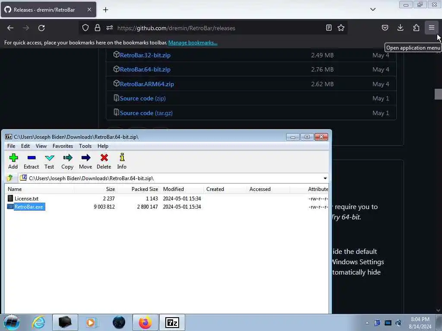Run Test on the archive
The image size is (442, 331).
click(49, 161)
